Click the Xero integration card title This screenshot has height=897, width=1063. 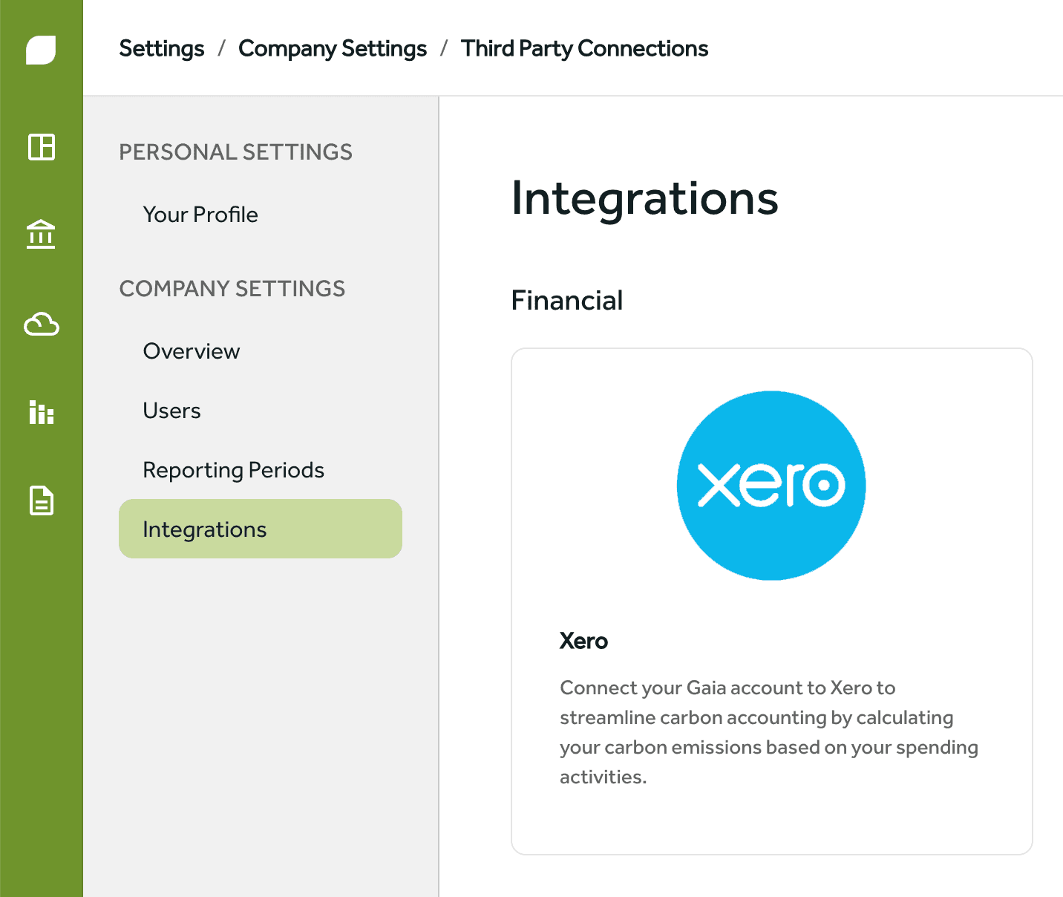583,641
